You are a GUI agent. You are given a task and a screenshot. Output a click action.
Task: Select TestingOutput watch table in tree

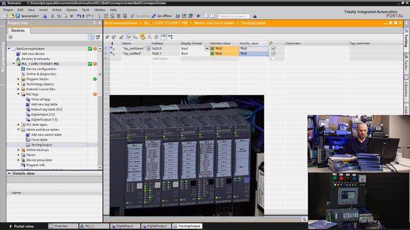click(41, 145)
